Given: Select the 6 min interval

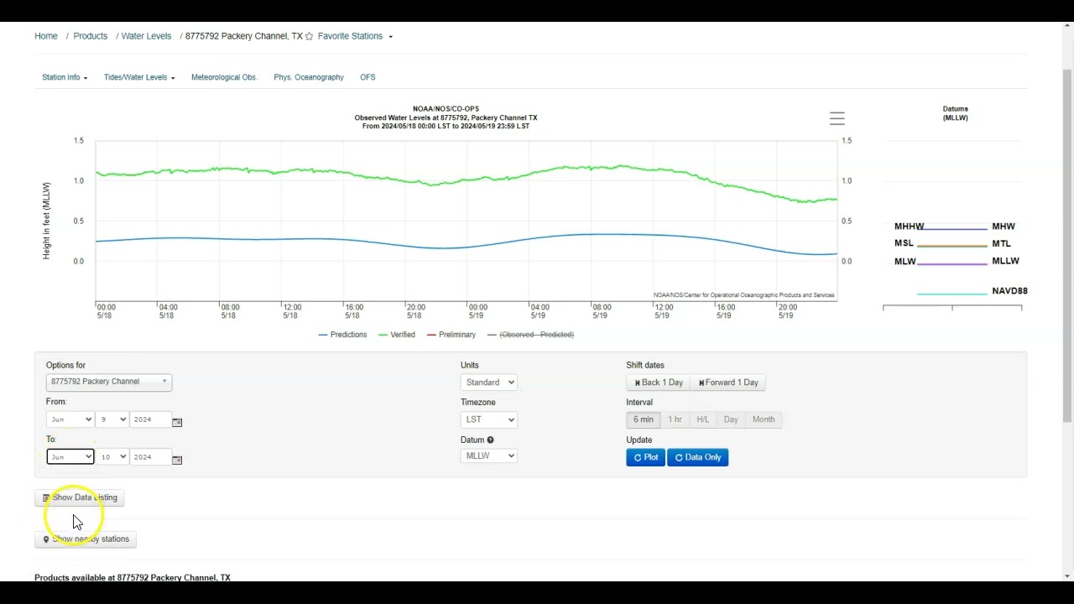Looking at the screenshot, I should point(644,419).
